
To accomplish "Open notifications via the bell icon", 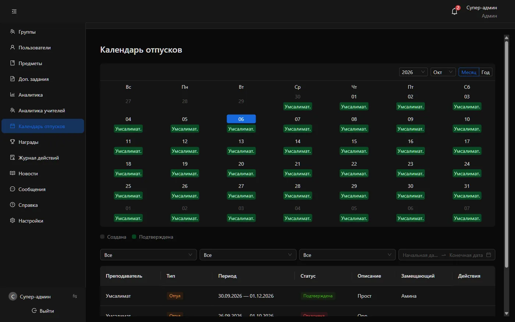I will coord(454,11).
